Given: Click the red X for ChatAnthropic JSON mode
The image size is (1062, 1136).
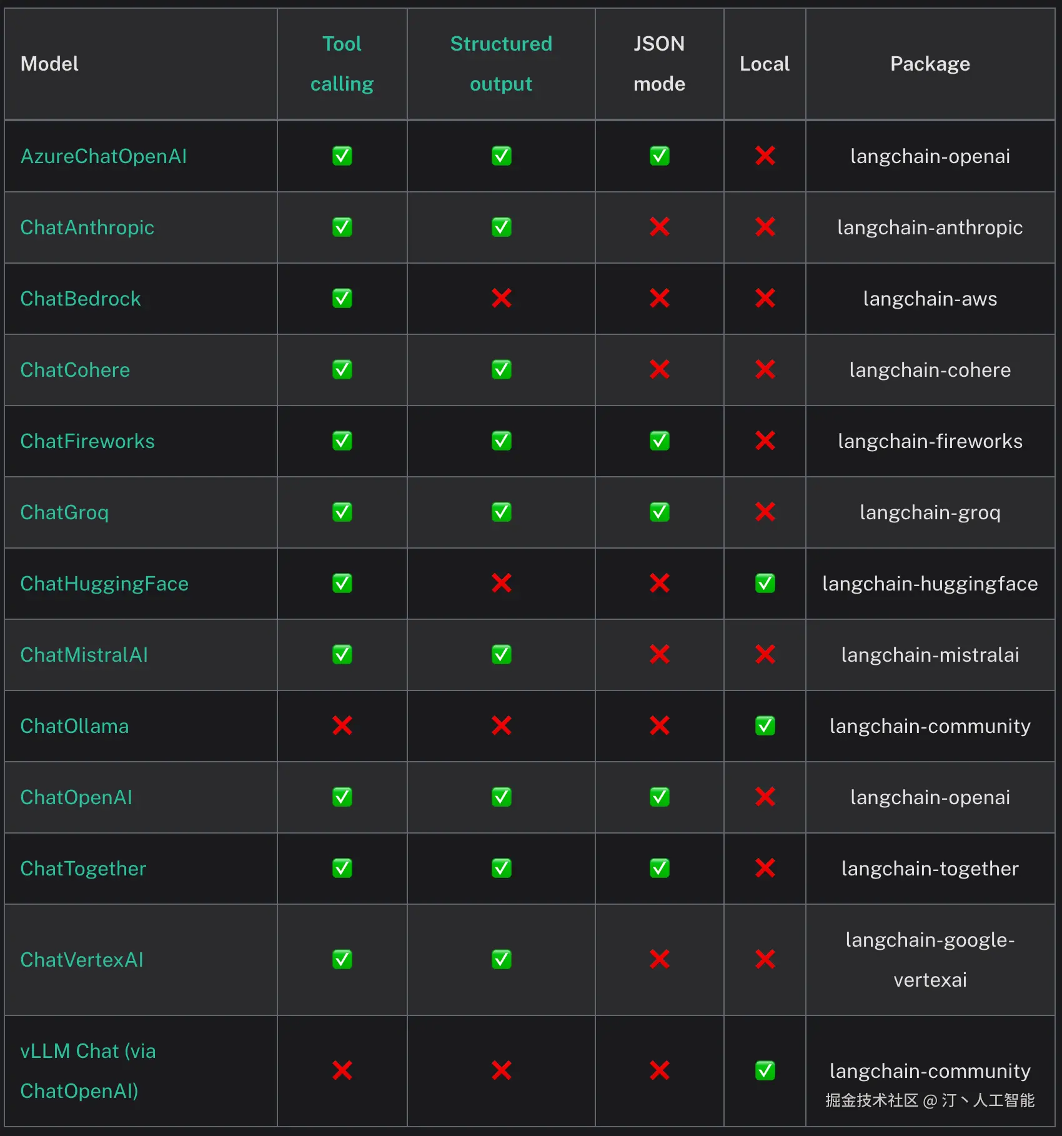Looking at the screenshot, I should [660, 227].
